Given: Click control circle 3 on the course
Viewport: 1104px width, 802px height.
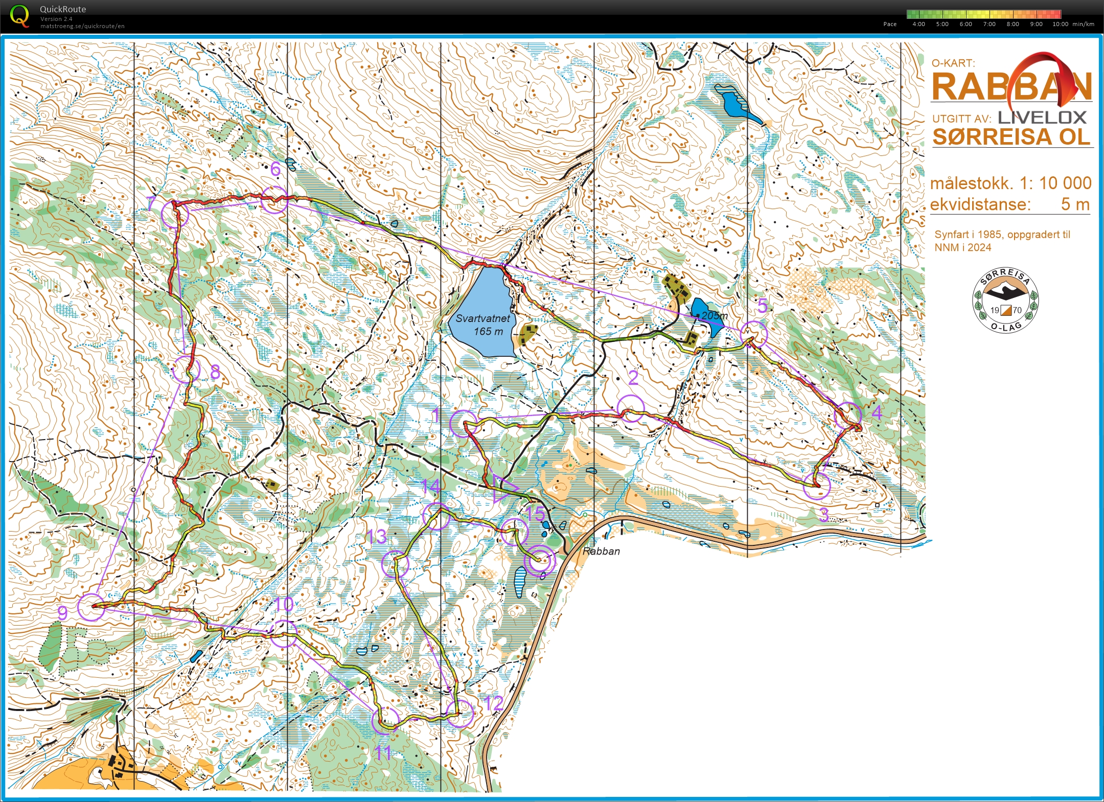Looking at the screenshot, I should tap(816, 485).
